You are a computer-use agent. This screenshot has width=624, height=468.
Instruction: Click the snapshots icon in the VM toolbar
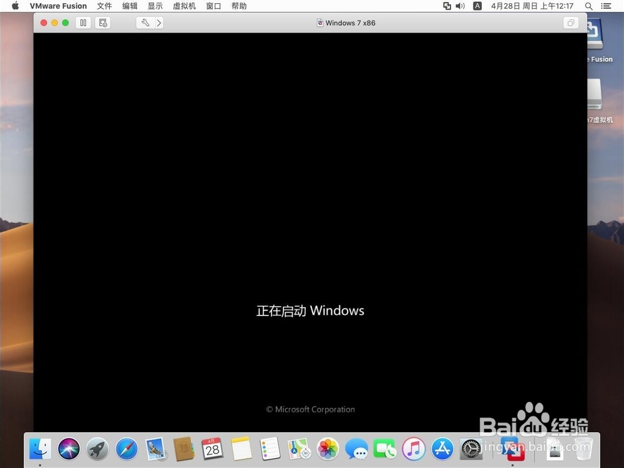point(102,22)
